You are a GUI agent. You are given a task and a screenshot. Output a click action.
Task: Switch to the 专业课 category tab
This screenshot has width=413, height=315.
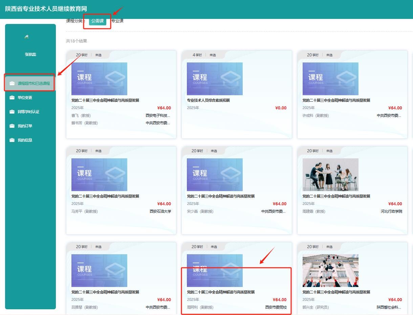[117, 21]
